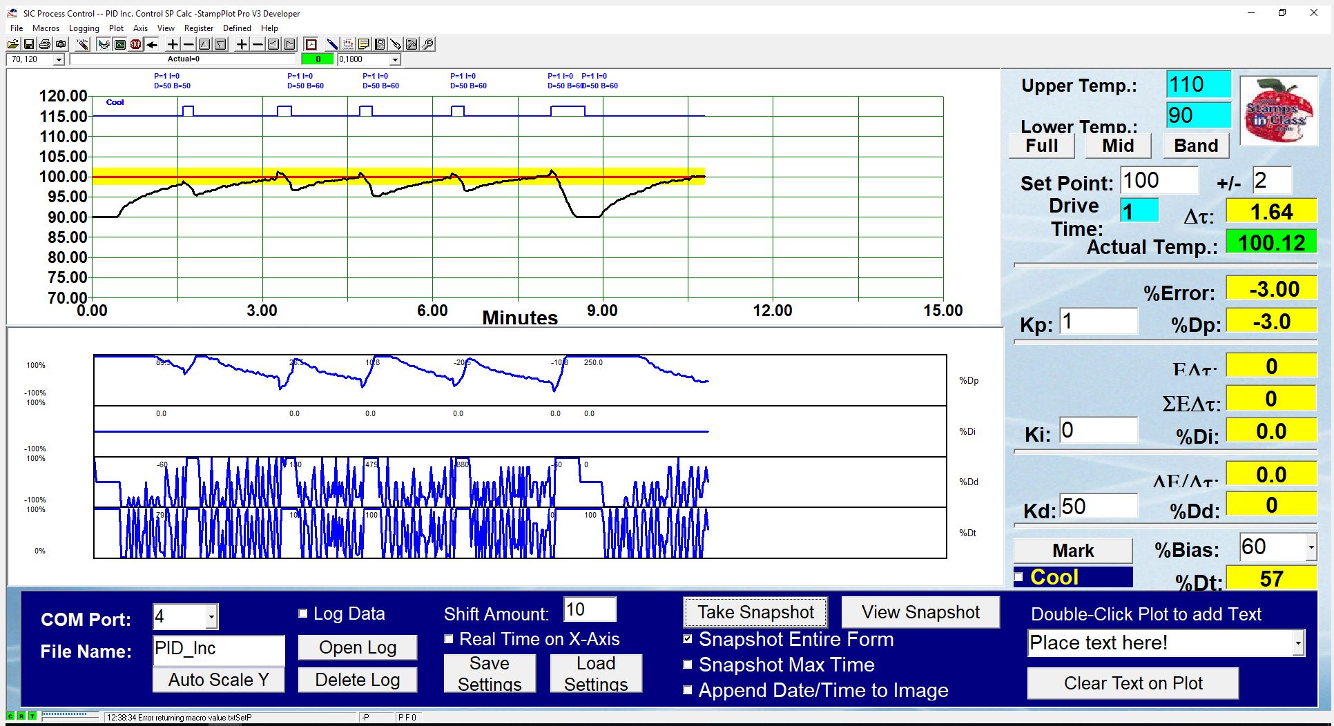Screen dimensions: 1334x726
Task: Click the Print toolbar icon
Action: [x=45, y=44]
